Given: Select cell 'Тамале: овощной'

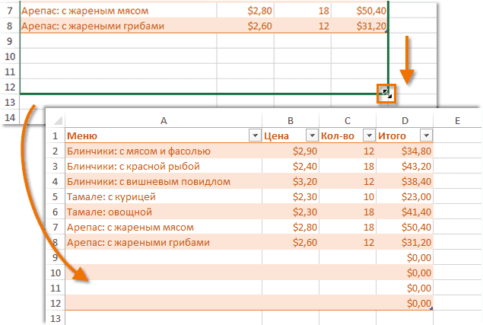Looking at the screenshot, I should click(164, 212).
